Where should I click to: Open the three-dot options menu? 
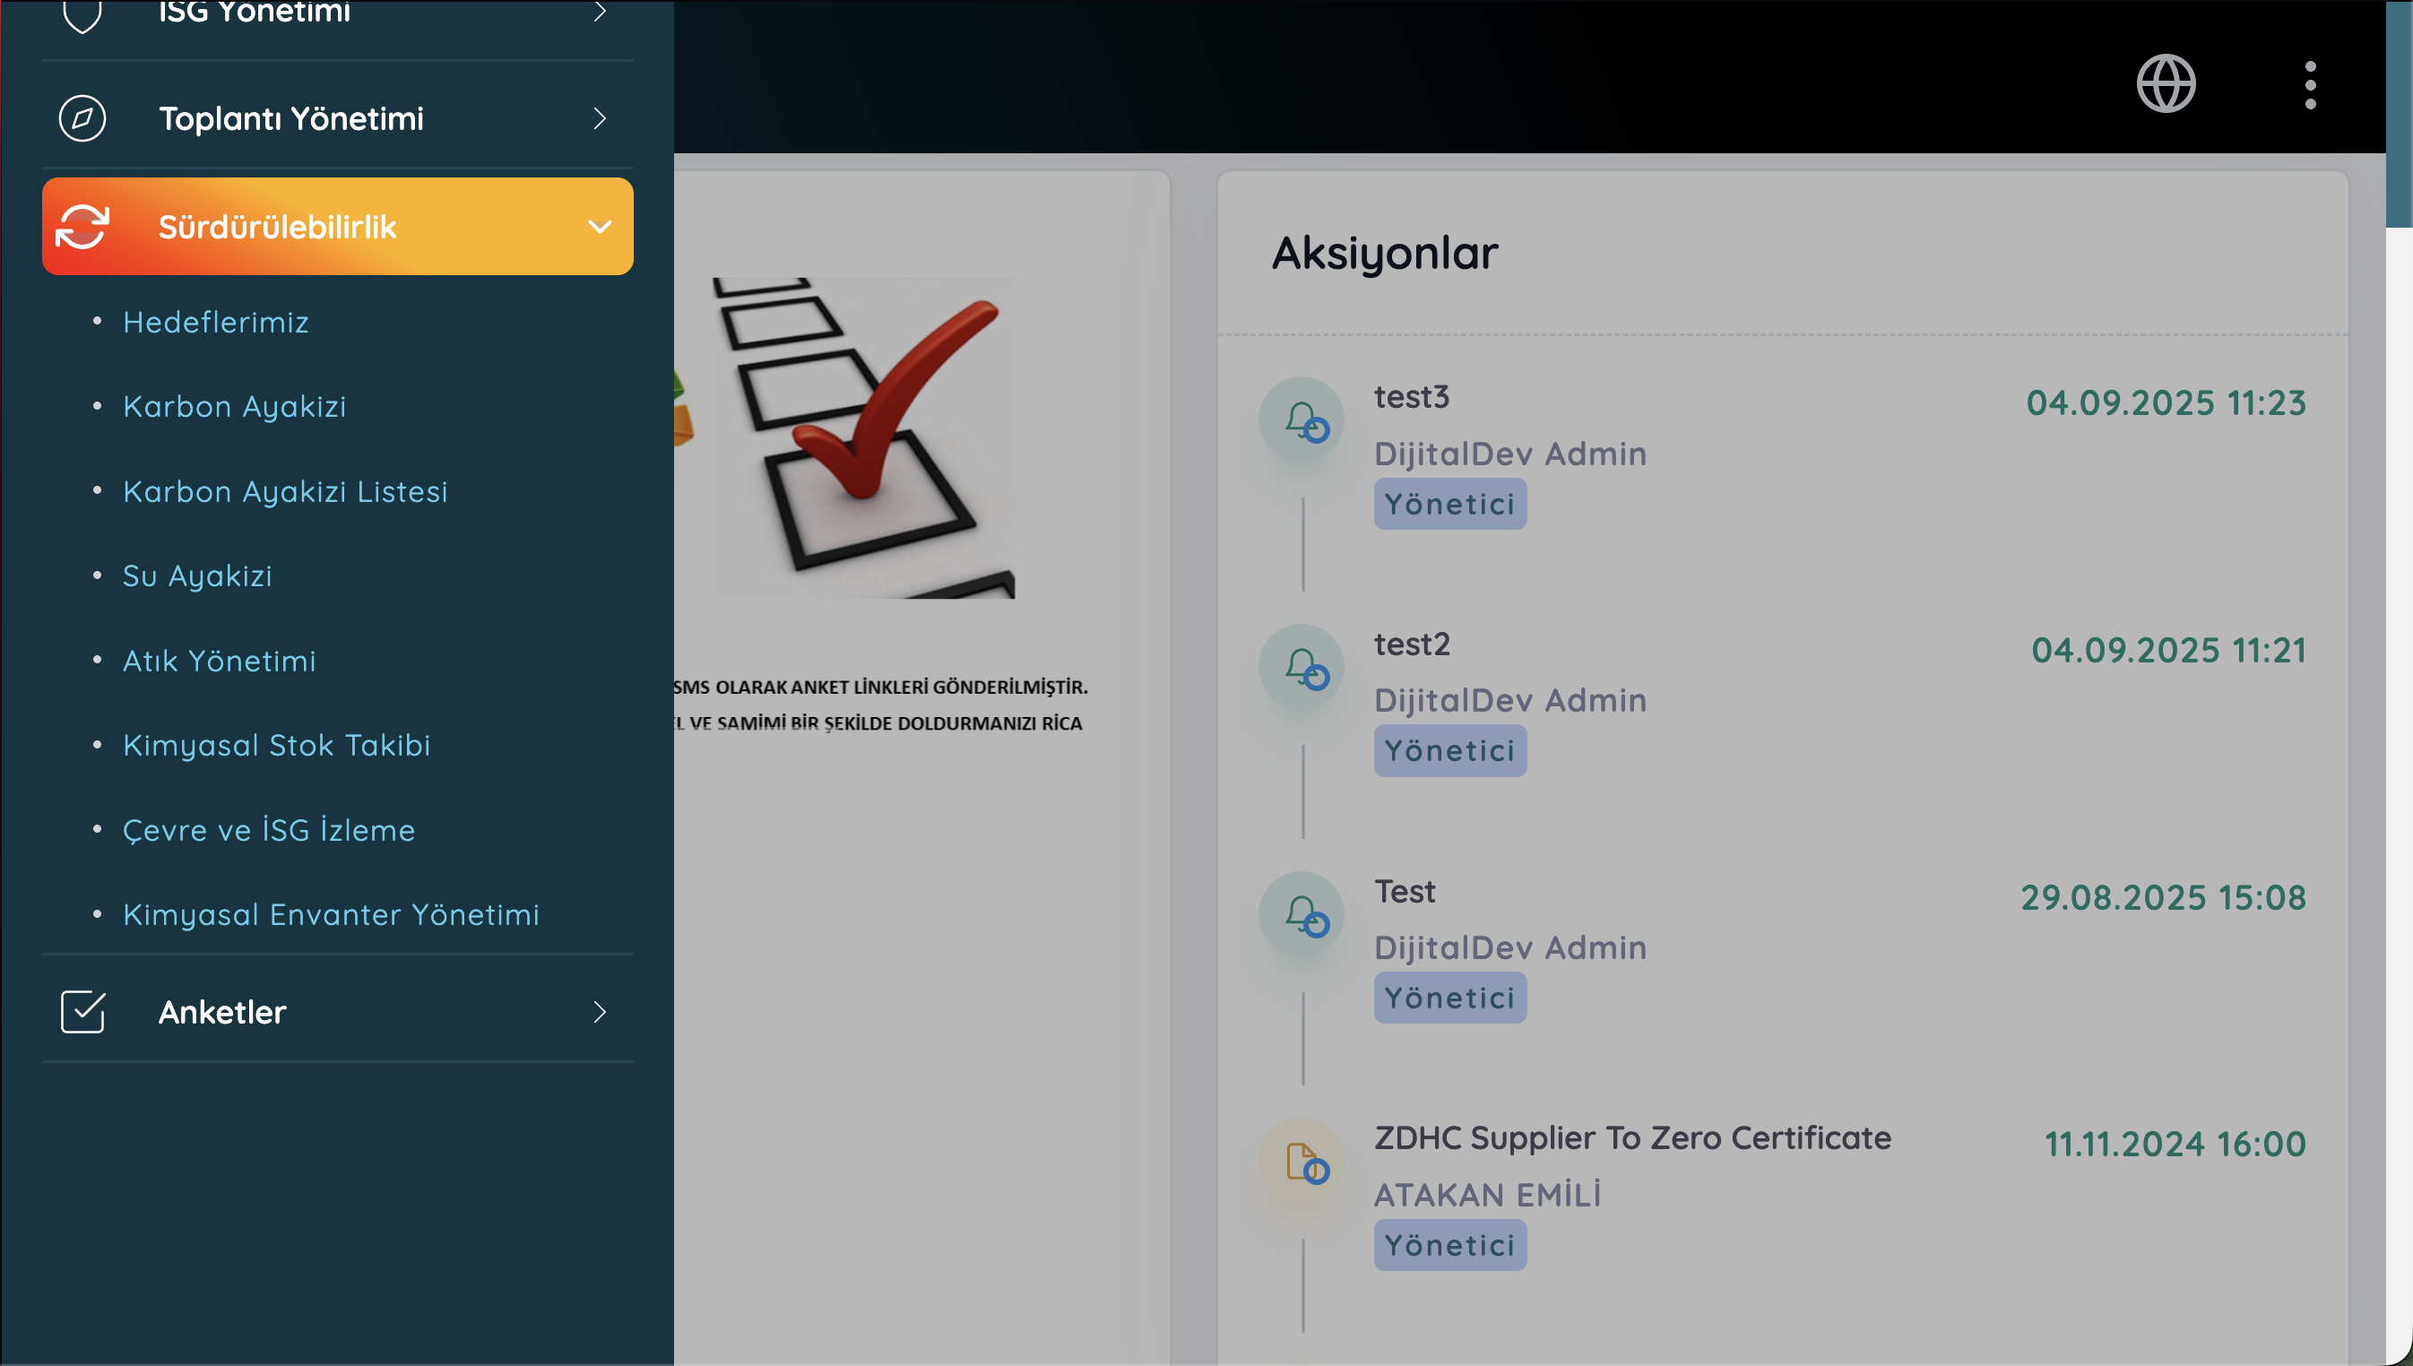coord(2310,85)
